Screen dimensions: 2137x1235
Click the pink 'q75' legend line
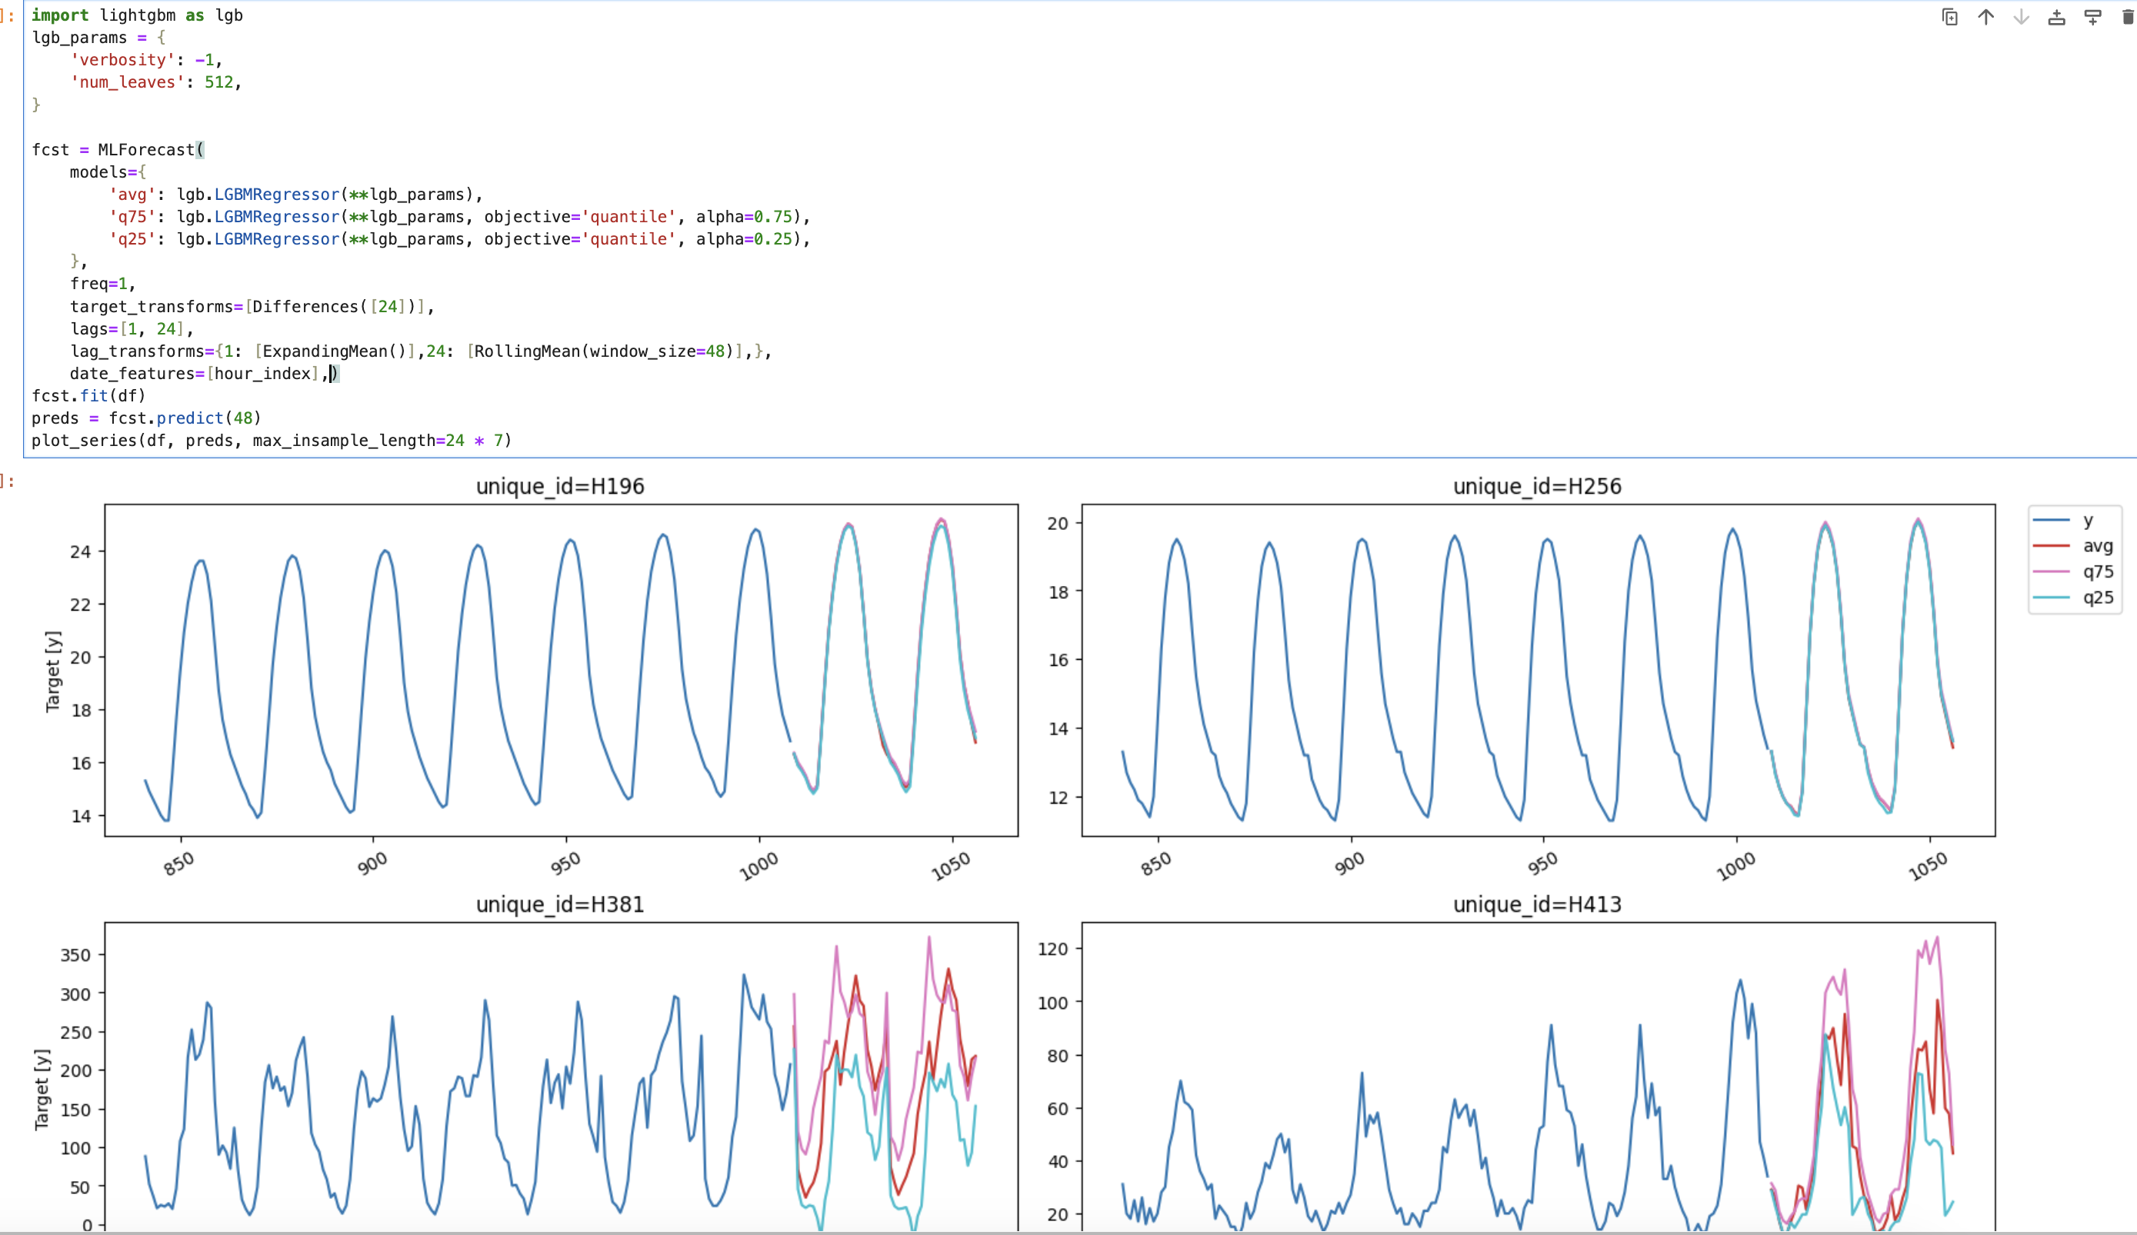pyautogui.click(x=2052, y=571)
